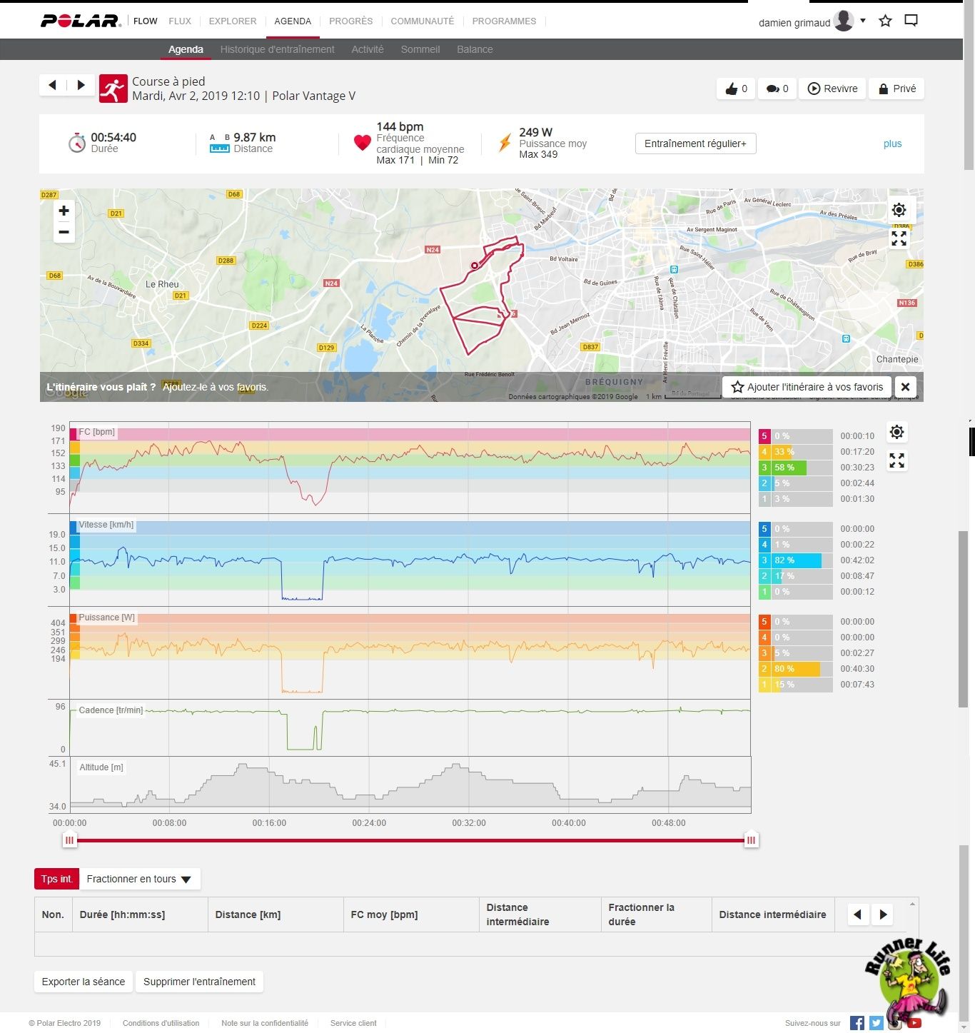Switch to Balance tab
The width and height of the screenshot is (975, 1033).
pyautogui.click(x=475, y=49)
